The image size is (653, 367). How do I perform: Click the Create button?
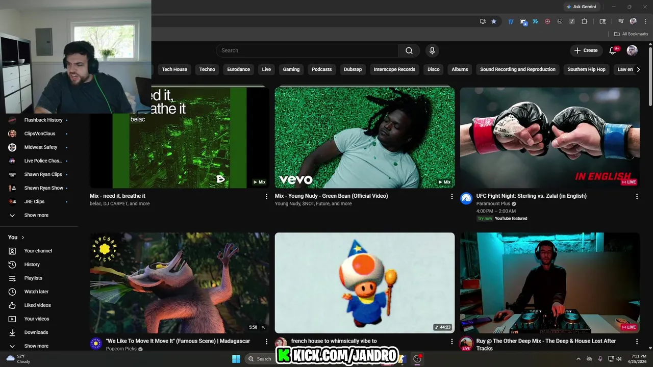pos(586,50)
